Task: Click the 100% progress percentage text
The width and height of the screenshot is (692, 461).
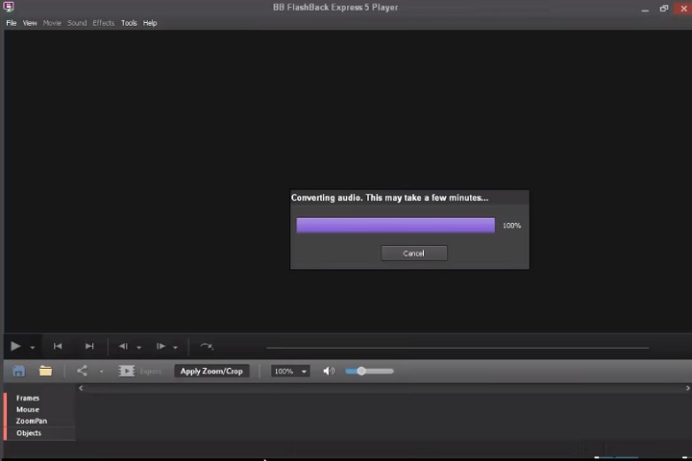Action: (x=511, y=226)
